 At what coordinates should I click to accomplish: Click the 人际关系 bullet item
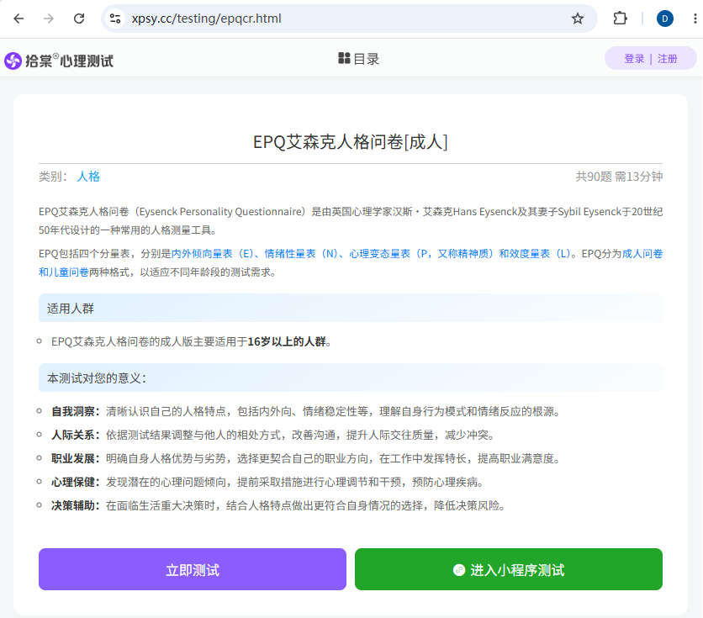click(x=273, y=436)
